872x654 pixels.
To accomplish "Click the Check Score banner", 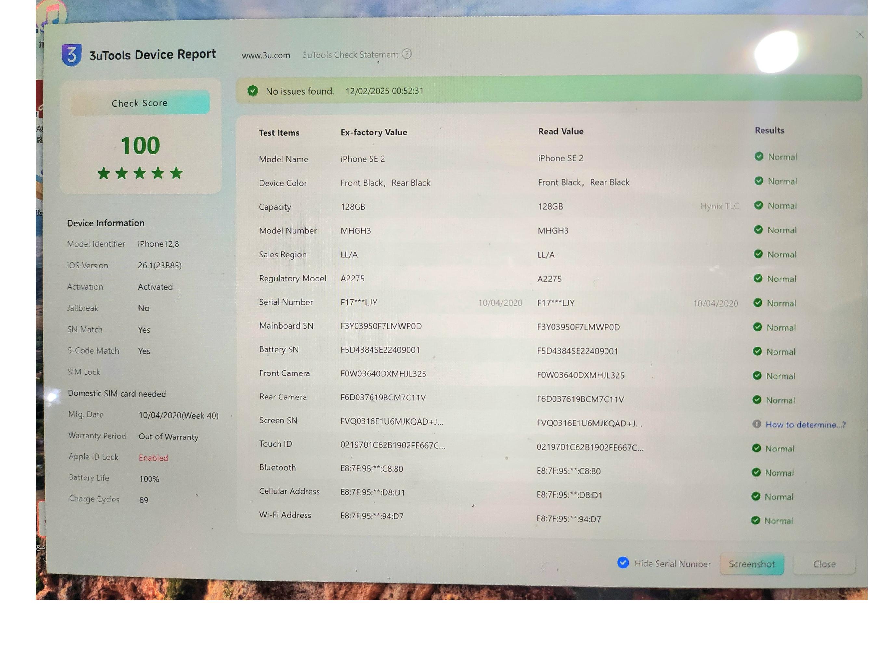I will coord(140,103).
